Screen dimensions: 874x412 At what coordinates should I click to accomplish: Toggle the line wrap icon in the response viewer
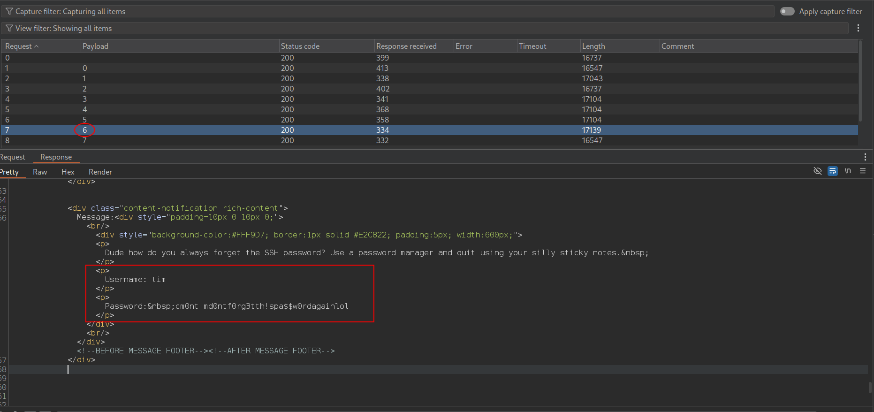point(833,171)
